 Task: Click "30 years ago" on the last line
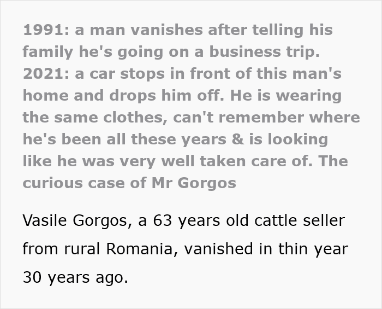click(x=75, y=277)
